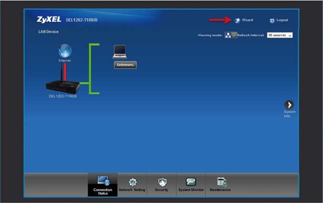The width and height of the screenshot is (323, 203).
Task: Click the Network Setting gear icon
Action: pos(133,182)
